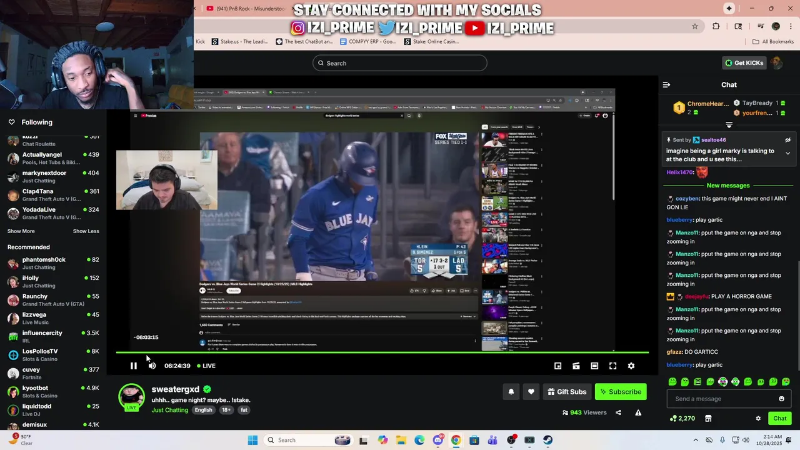The width and height of the screenshot is (800, 450).
Task: Collapse the chat panel arrow icon
Action: point(666,85)
